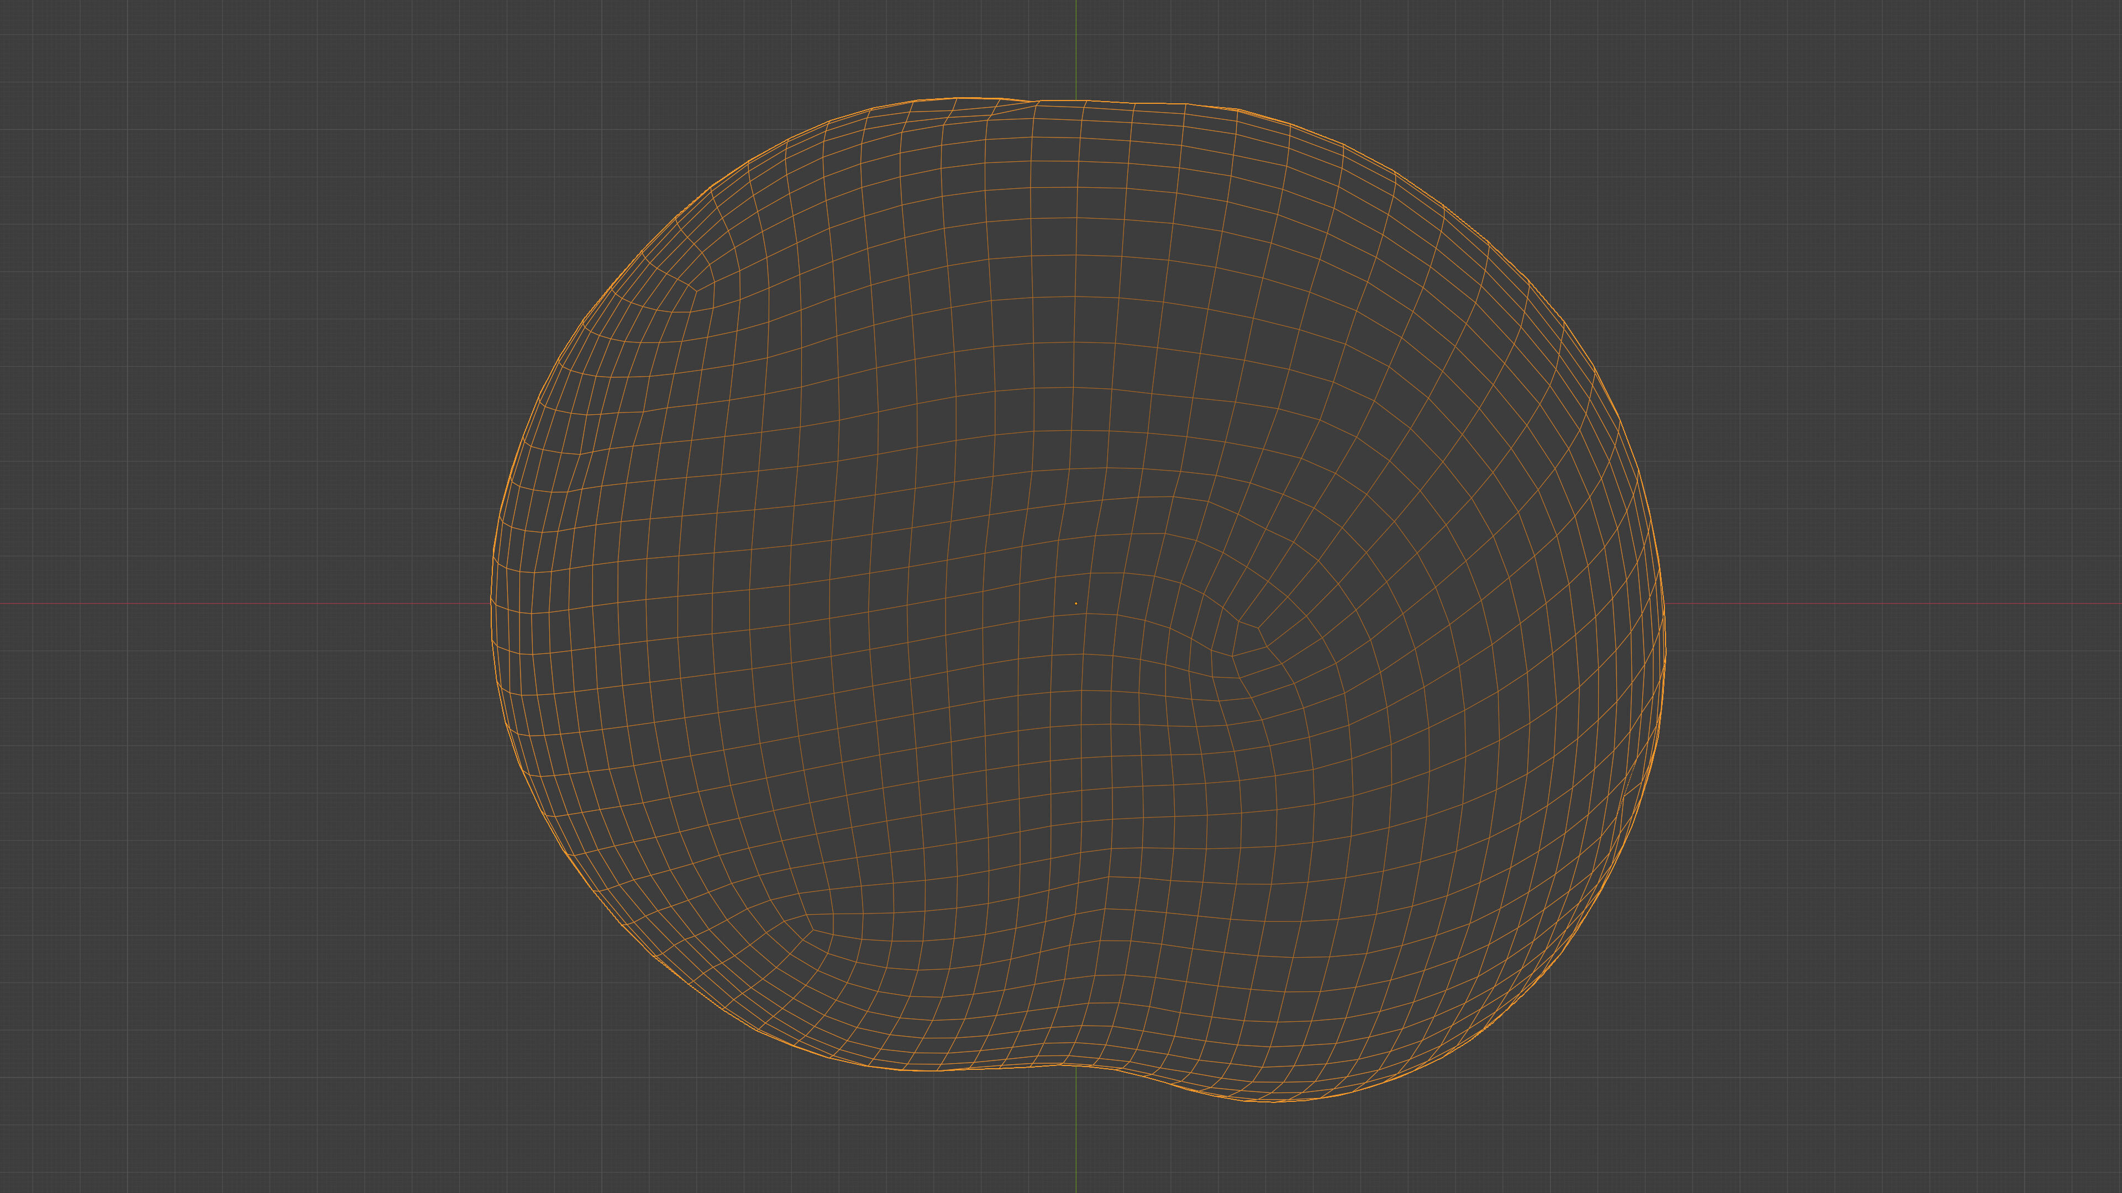The image size is (2122, 1193).
Task: Click the bulge at the mesh's bottom-right outline
Action: (x=1273, y=1100)
